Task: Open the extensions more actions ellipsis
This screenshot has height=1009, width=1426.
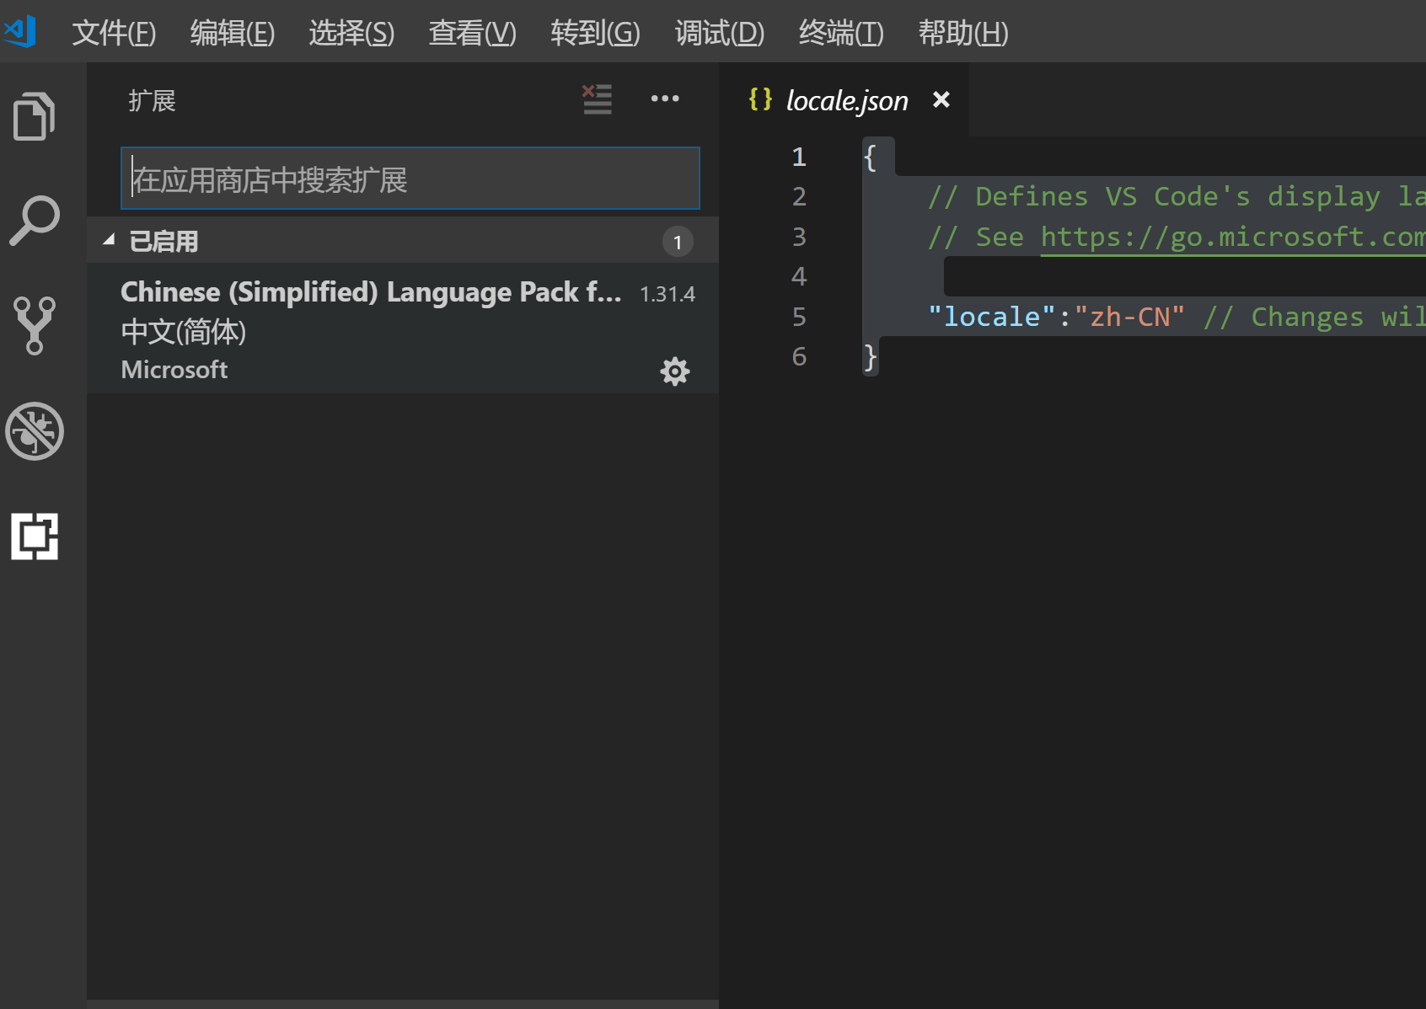Action: coord(665,99)
